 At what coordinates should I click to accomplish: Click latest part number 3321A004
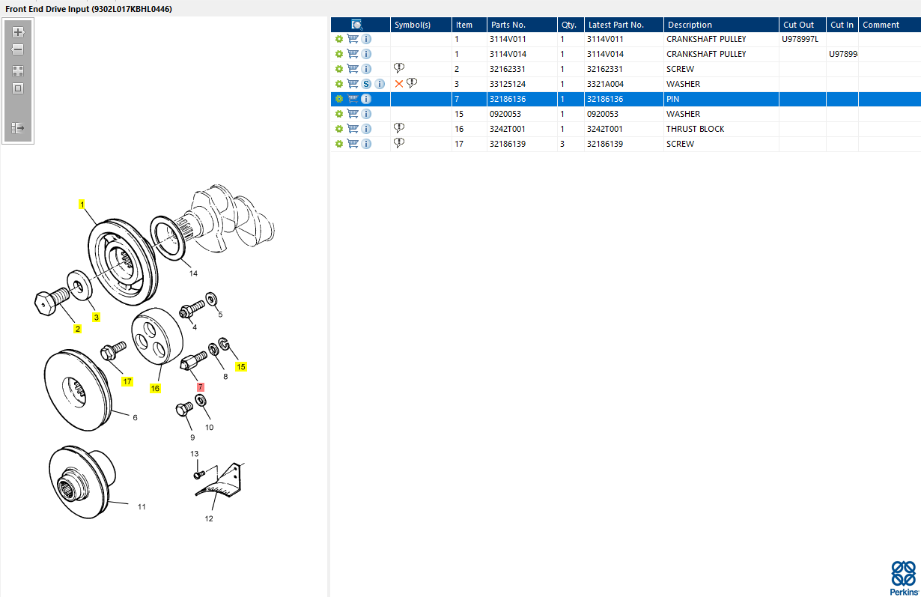click(605, 84)
